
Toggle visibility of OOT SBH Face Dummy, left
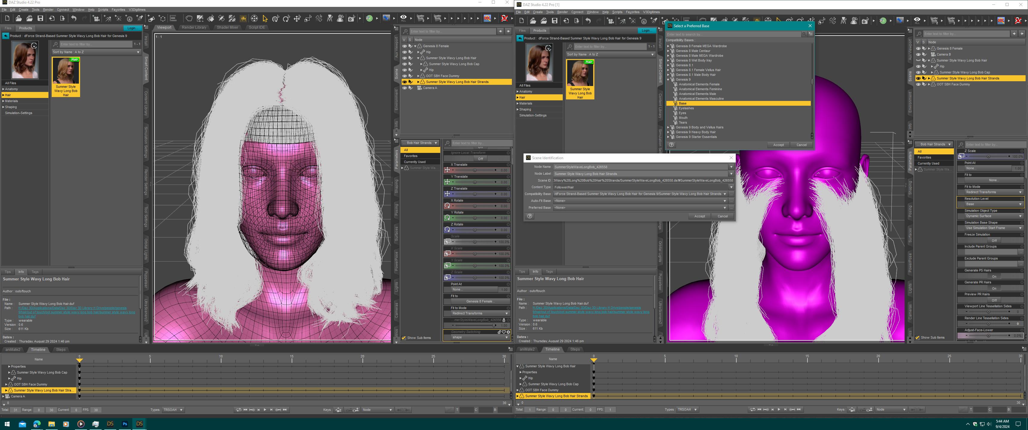(404, 76)
